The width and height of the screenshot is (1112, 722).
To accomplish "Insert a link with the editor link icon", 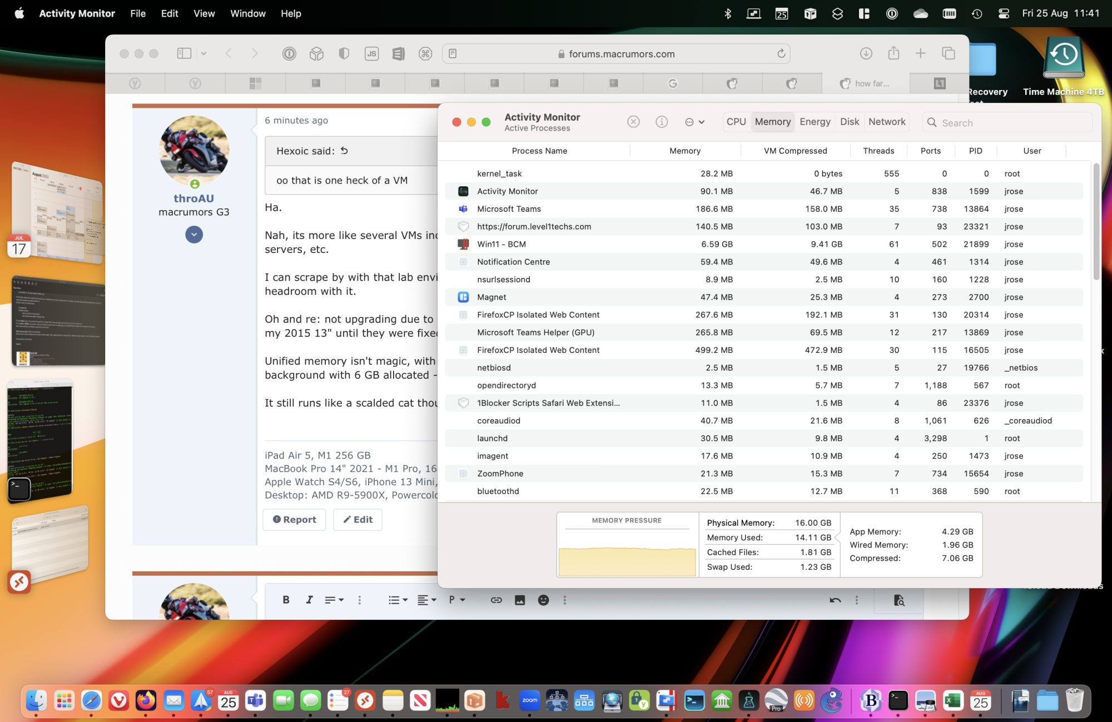I will point(496,600).
